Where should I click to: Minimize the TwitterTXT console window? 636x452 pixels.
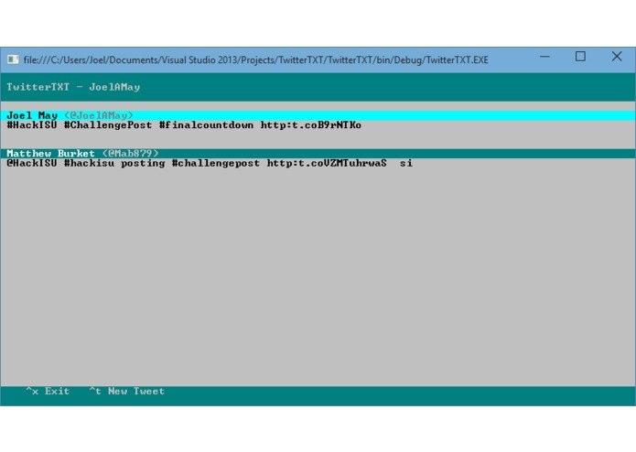coord(544,57)
